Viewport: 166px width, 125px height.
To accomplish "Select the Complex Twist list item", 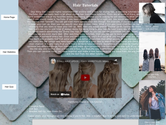I will [37, 106].
